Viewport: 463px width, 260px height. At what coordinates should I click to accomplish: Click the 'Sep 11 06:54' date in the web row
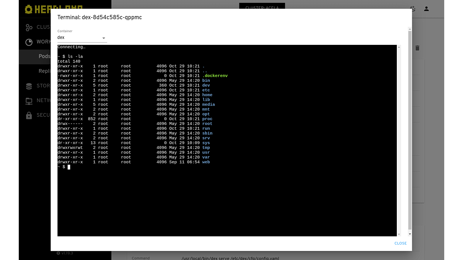[184, 162]
